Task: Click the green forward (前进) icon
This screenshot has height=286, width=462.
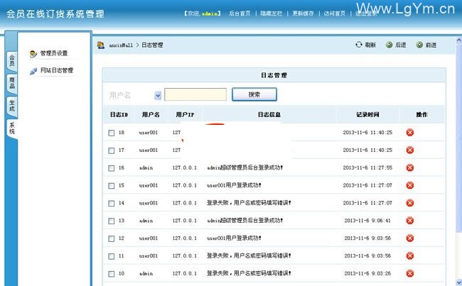Action: (x=419, y=45)
